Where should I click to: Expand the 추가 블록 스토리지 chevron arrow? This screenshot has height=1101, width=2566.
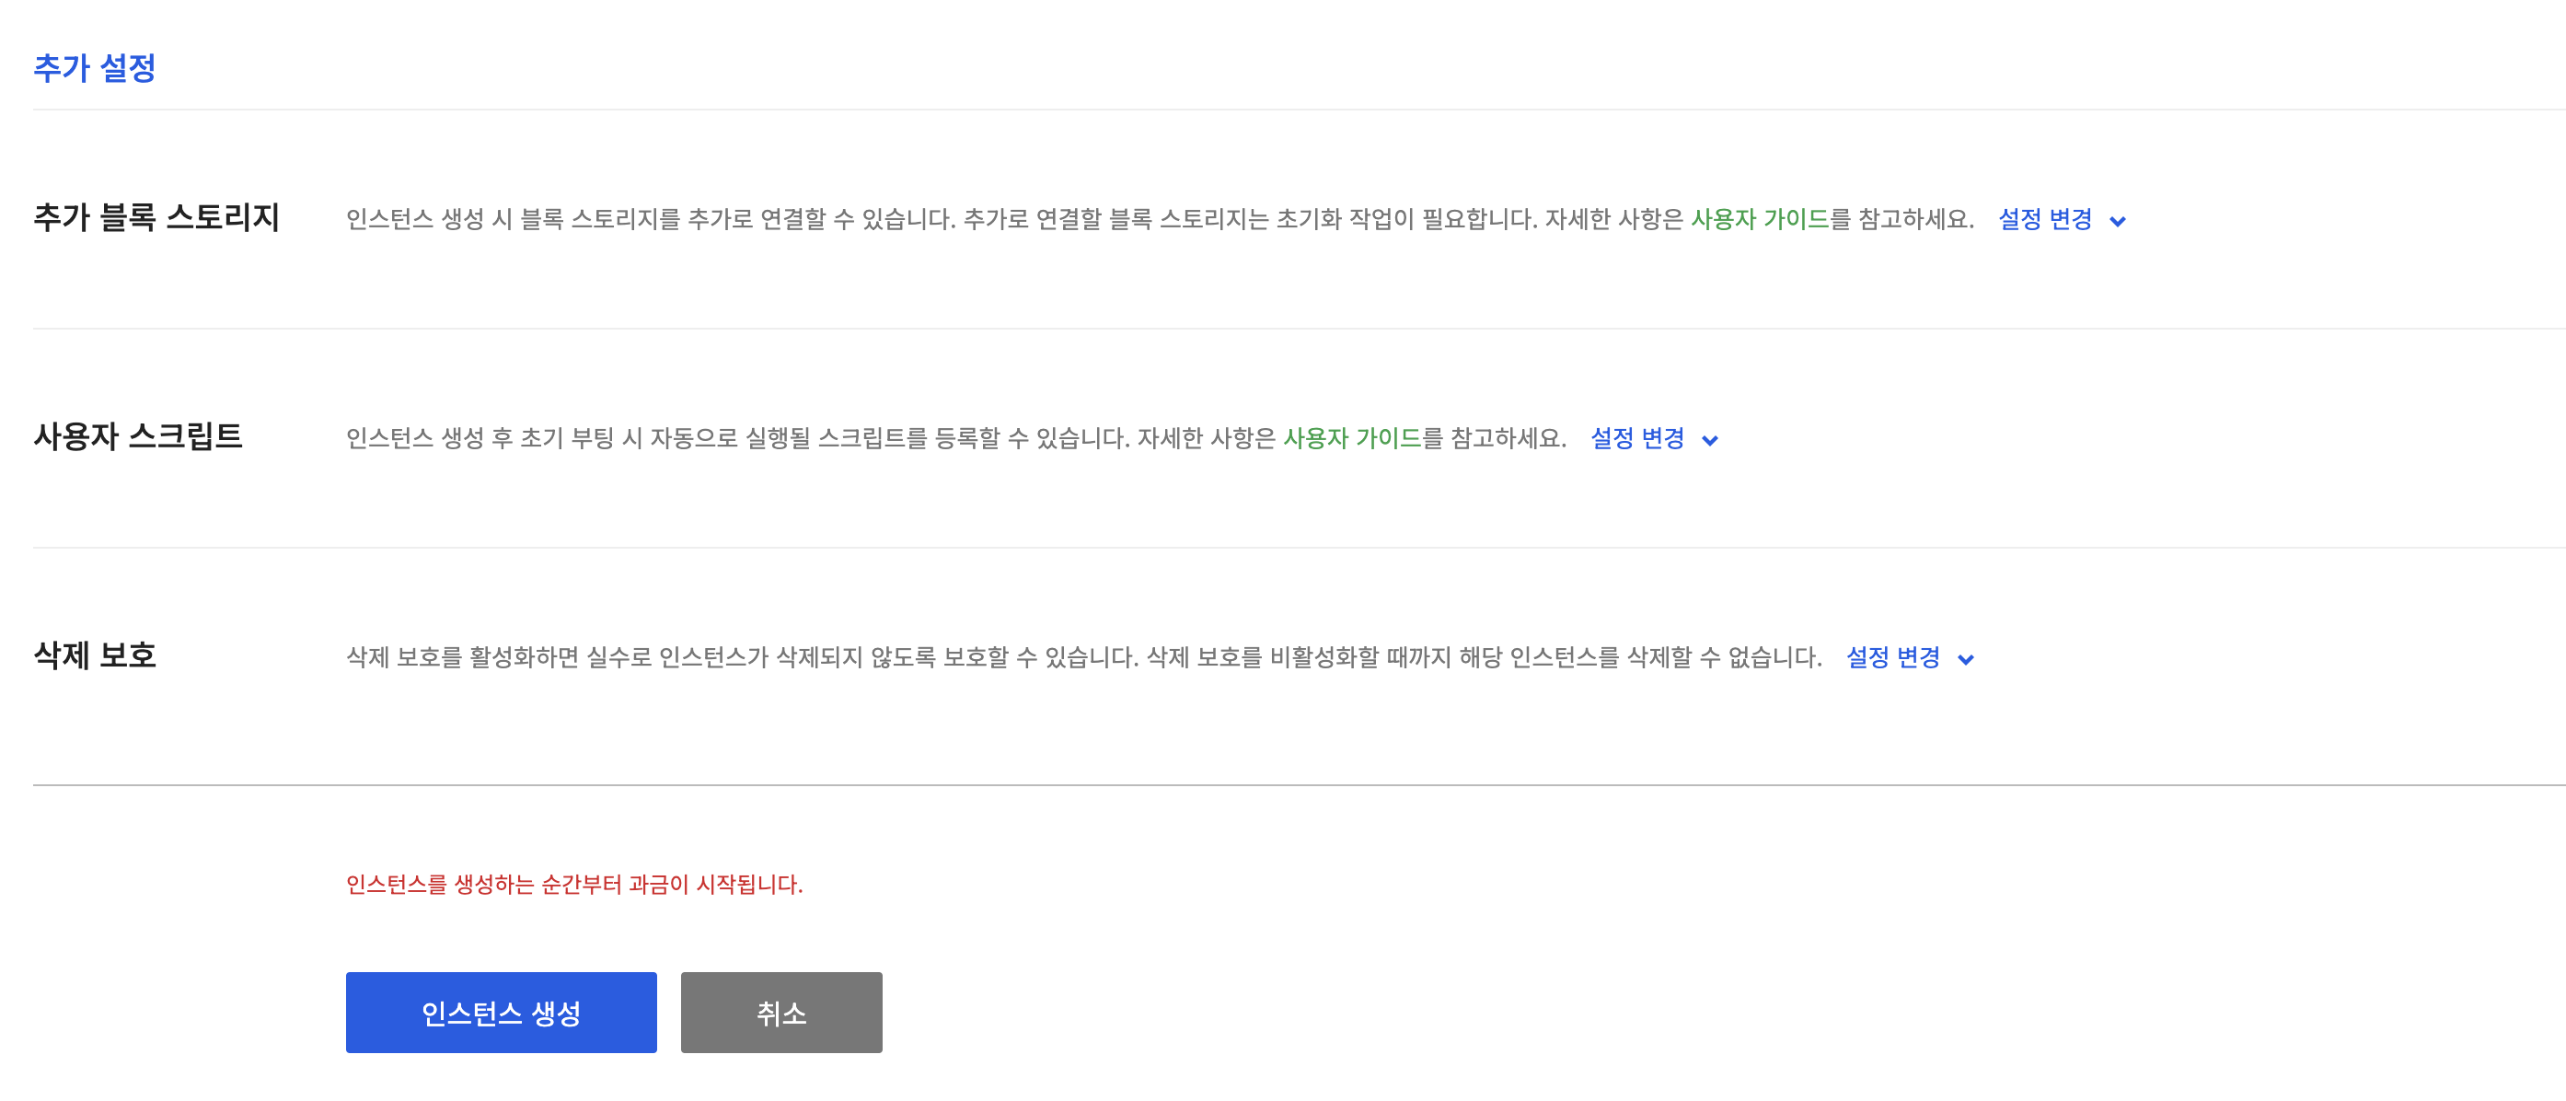click(2118, 221)
